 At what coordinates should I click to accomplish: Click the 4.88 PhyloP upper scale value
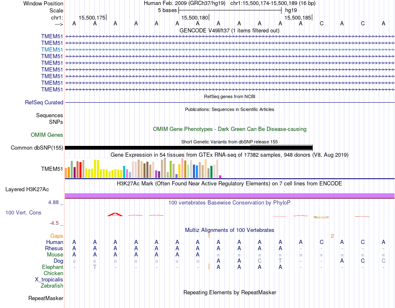coord(53,202)
